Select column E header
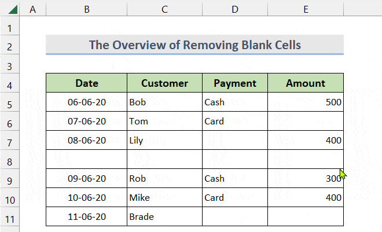This screenshot has height=232, width=382. 305,9
